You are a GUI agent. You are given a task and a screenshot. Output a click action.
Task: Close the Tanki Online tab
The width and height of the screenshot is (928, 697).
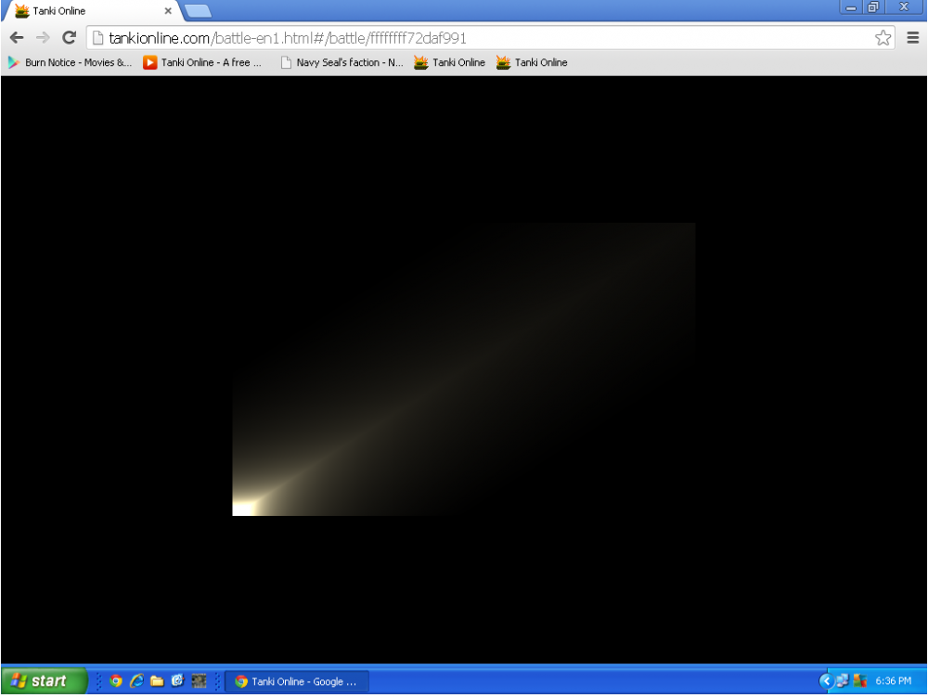click(168, 11)
